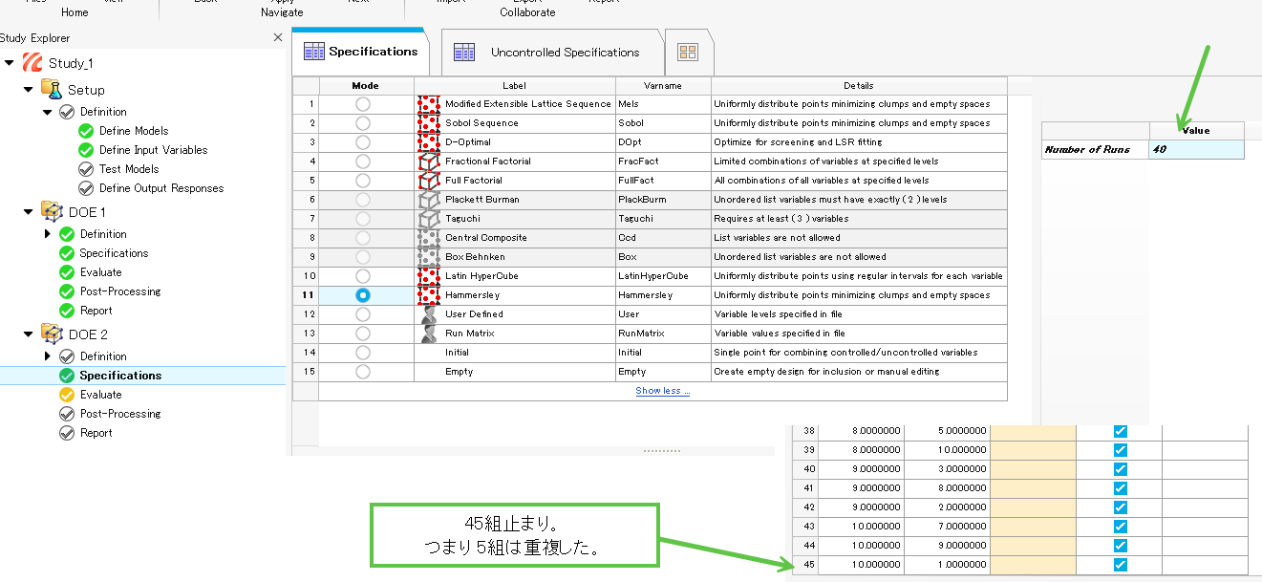This screenshot has height=582, width=1262.
Task: Click the Details column header
Action: (859, 86)
